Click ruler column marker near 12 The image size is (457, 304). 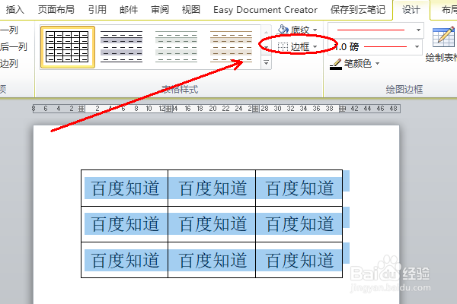[168, 109]
